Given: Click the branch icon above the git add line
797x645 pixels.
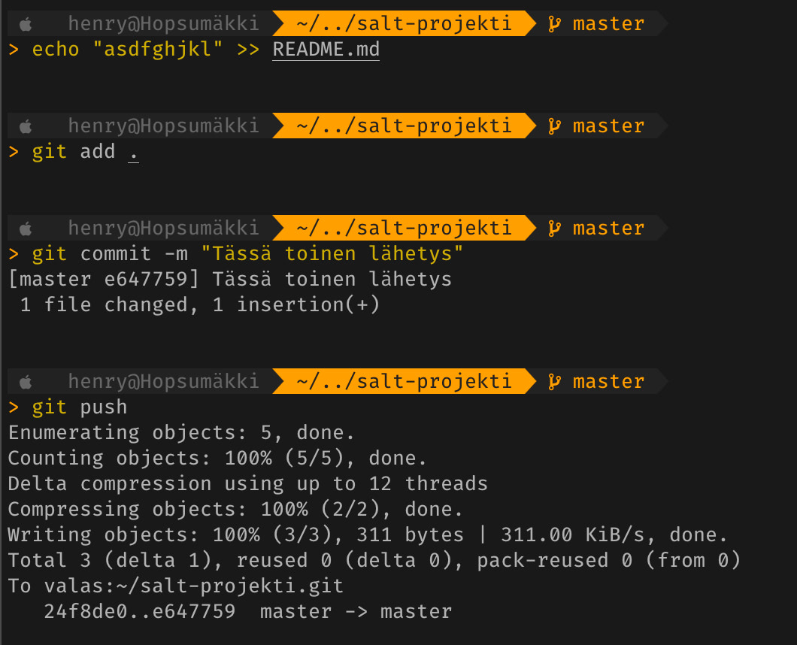Looking at the screenshot, I should [x=555, y=126].
